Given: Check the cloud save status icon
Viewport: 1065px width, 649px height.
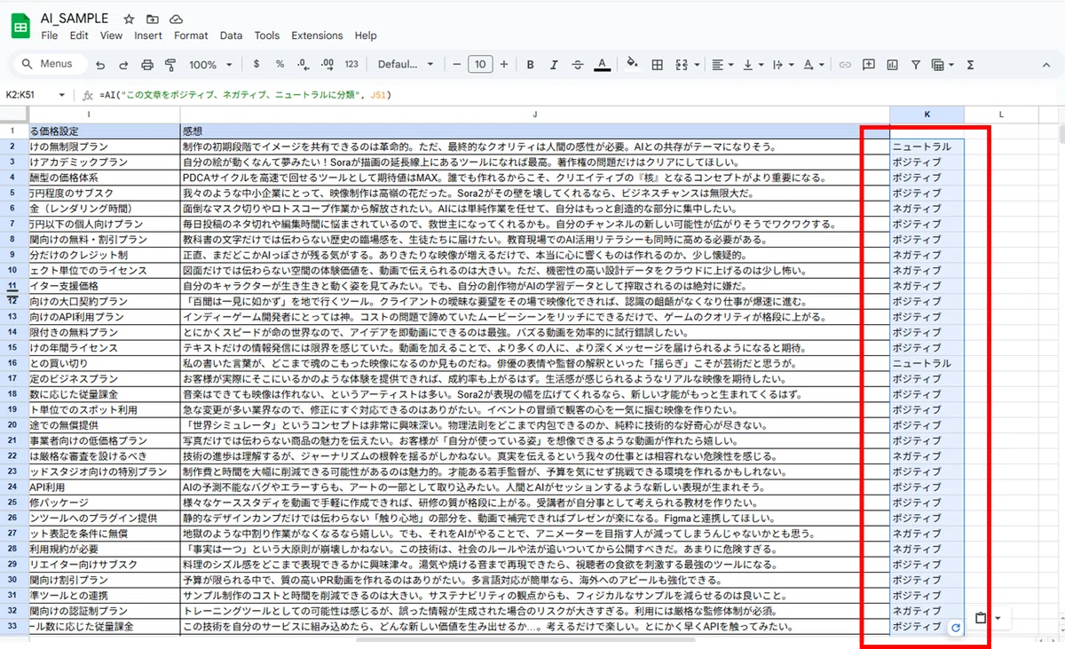Looking at the screenshot, I should [176, 19].
